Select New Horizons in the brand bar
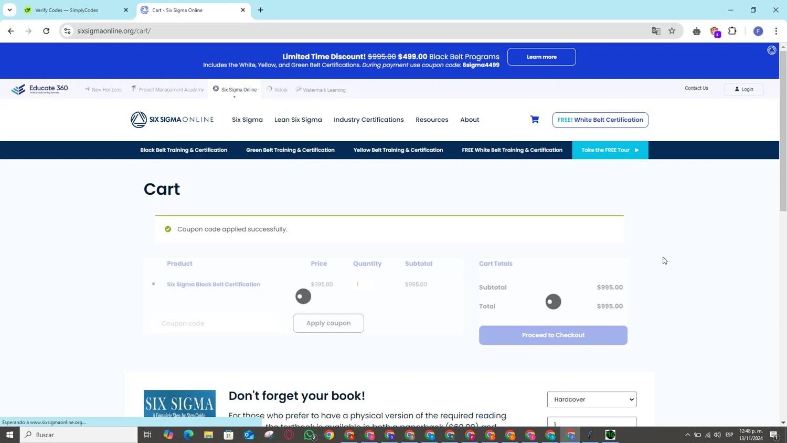This screenshot has width=787, height=443. coord(103,90)
